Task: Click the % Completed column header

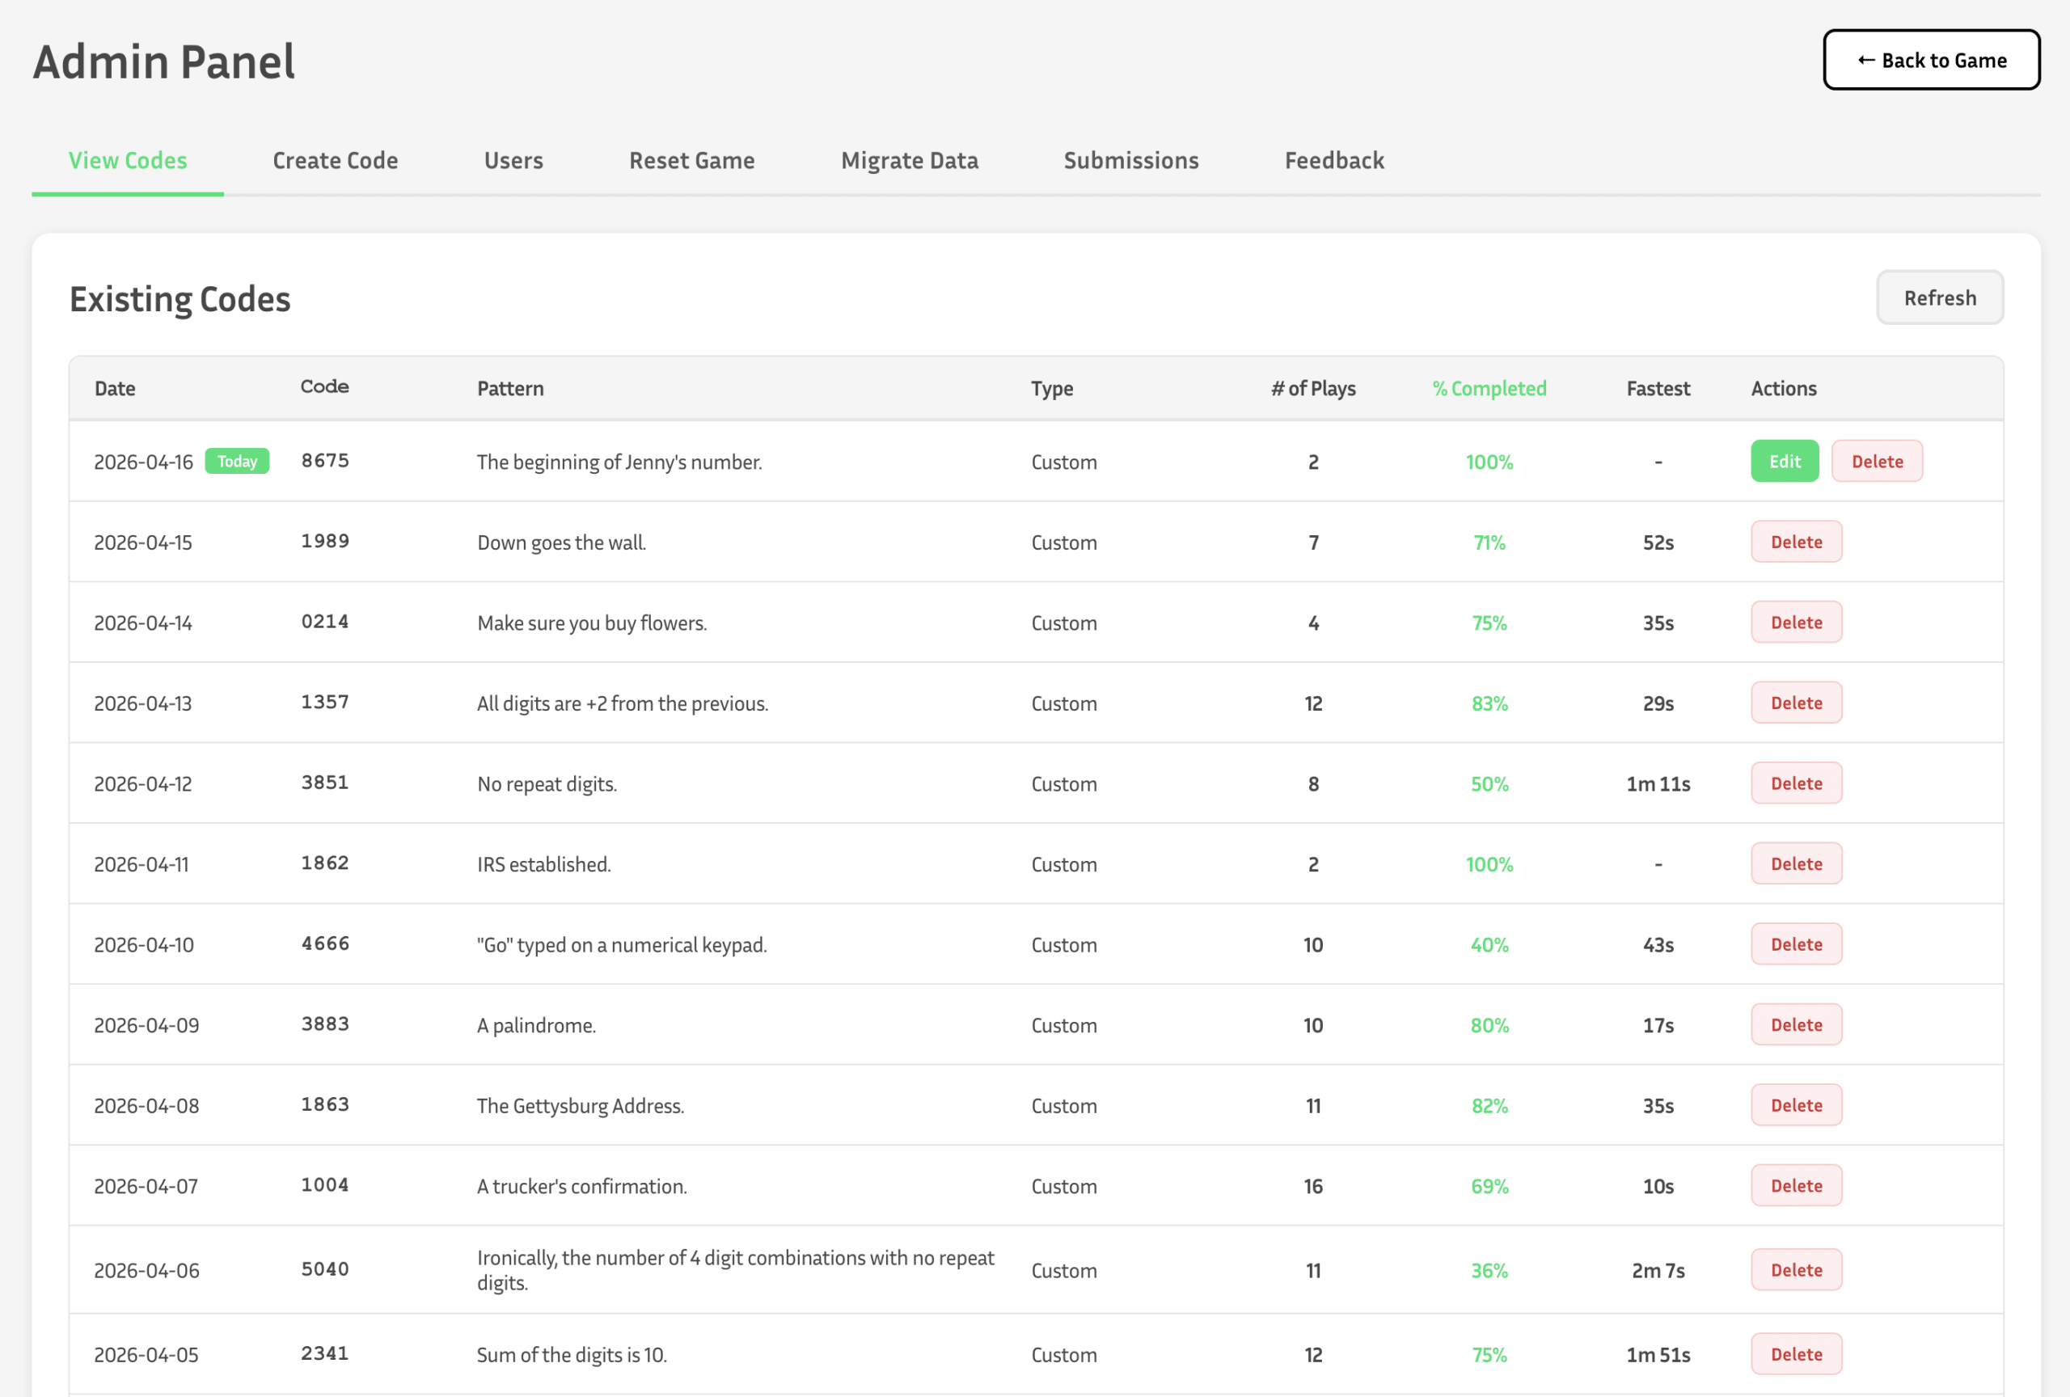Action: [1489, 388]
